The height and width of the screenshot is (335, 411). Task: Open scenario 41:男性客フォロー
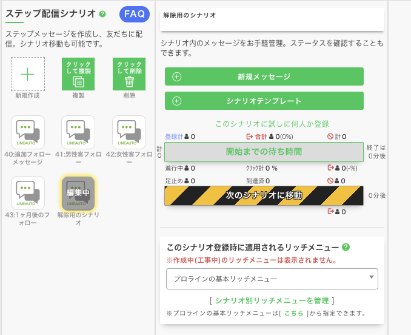coord(78,132)
